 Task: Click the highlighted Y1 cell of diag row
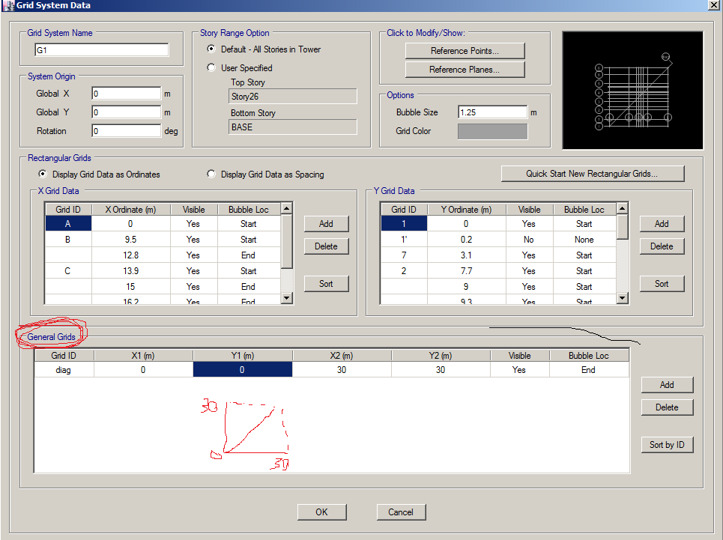243,370
